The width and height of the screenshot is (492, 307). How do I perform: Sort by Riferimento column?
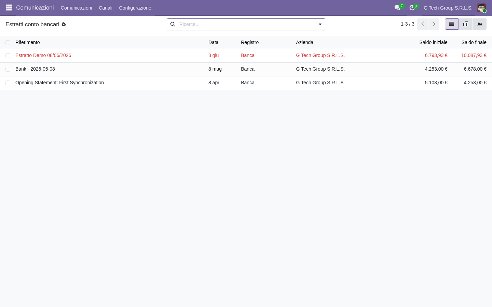coord(27,42)
